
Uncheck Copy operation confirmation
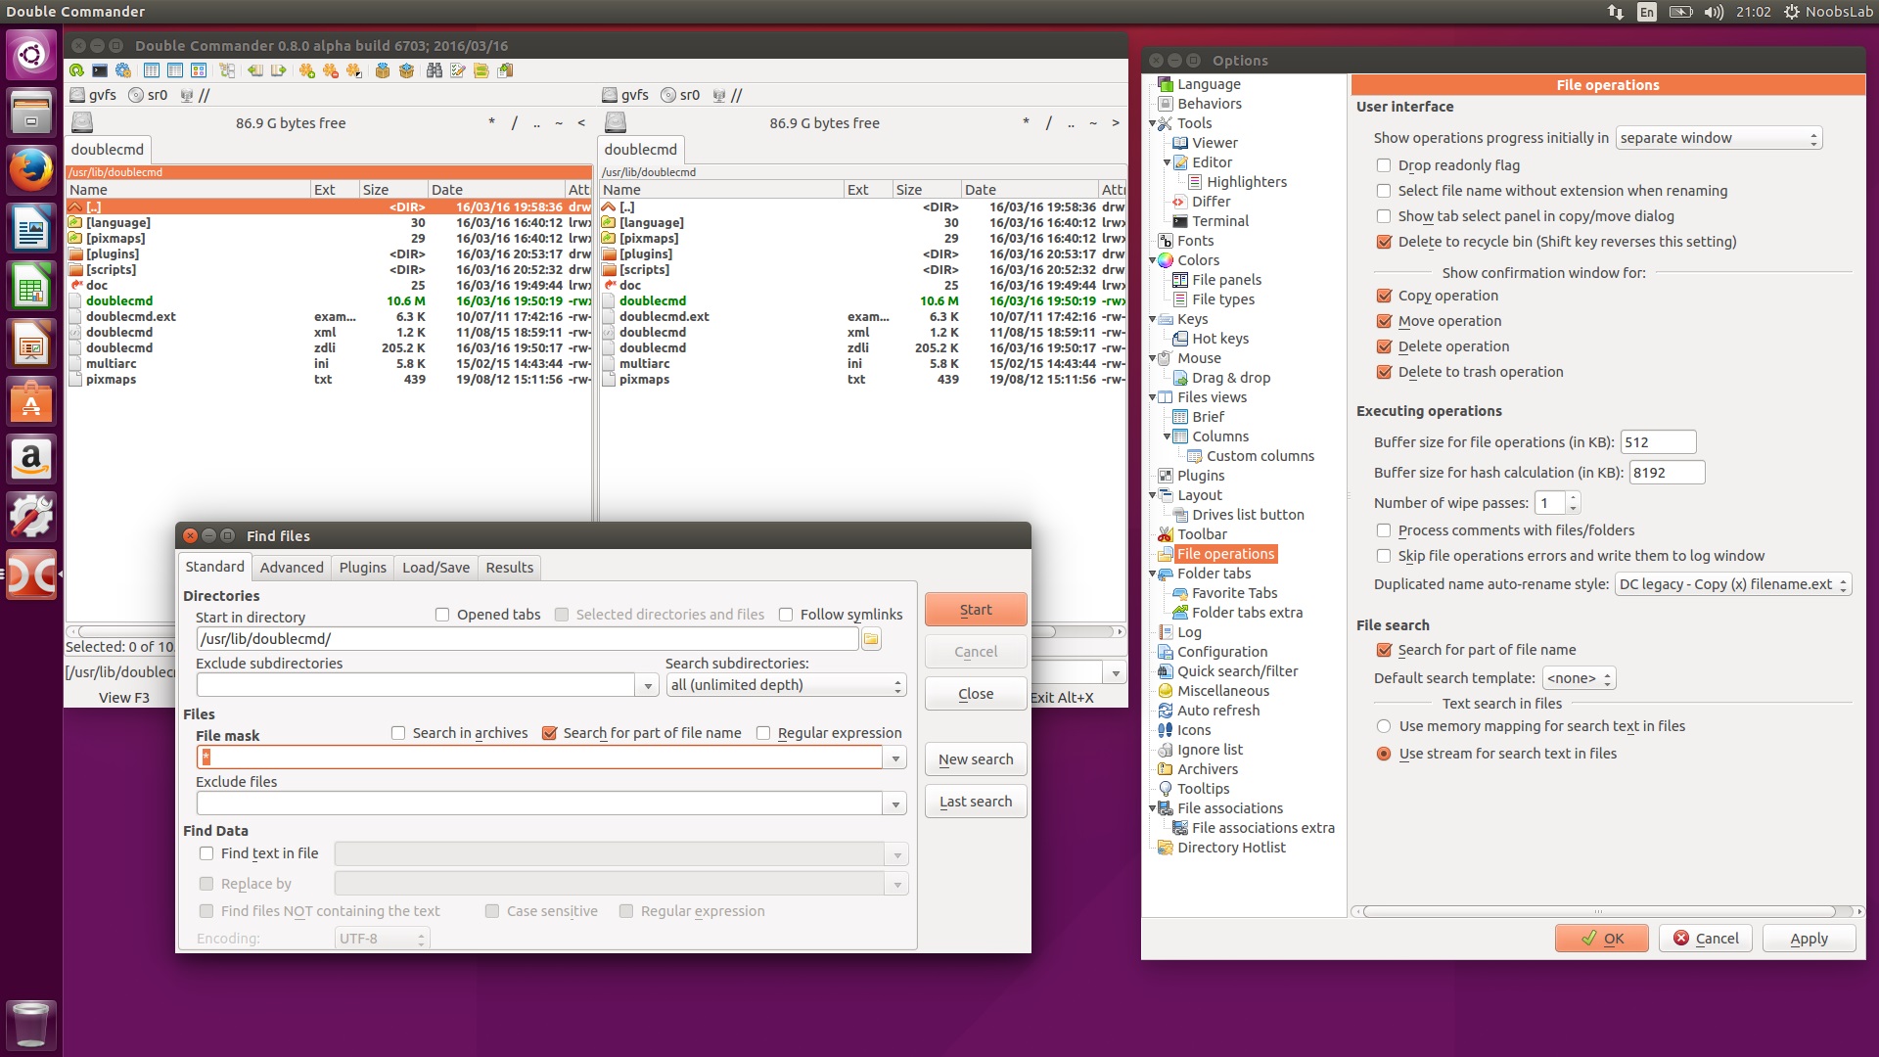point(1384,296)
